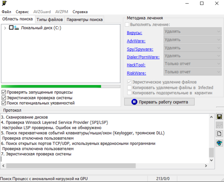Clear protocol with the blank page icon
This screenshot has width=224, height=182.
(219, 134)
